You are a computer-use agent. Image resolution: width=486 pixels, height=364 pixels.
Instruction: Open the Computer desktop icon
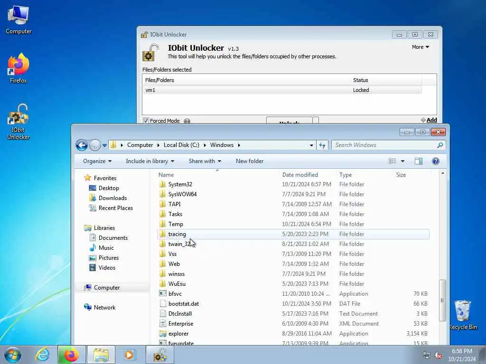coord(19,19)
